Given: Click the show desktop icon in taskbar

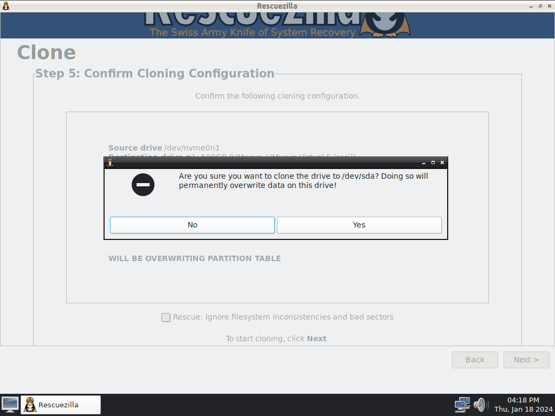Looking at the screenshot, I should click(10, 405).
